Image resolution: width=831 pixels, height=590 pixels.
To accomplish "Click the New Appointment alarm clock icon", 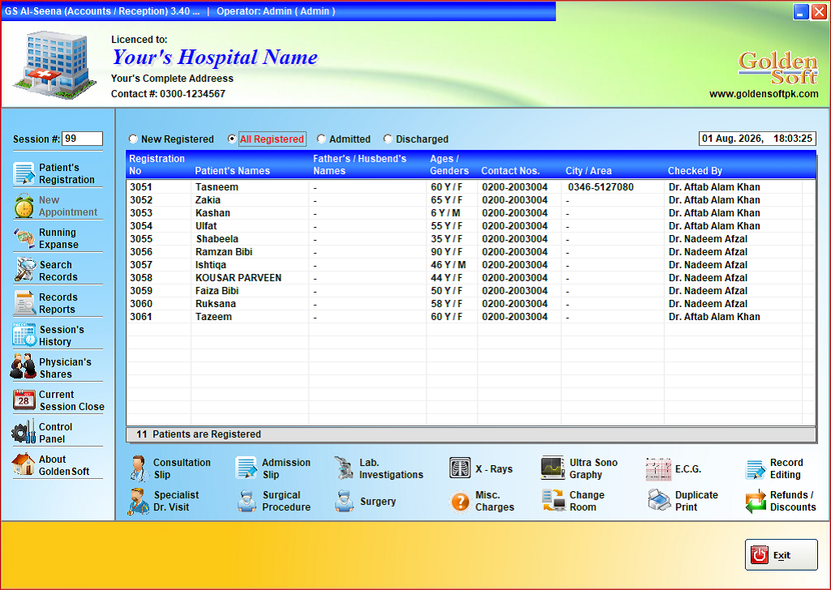I will [24, 206].
